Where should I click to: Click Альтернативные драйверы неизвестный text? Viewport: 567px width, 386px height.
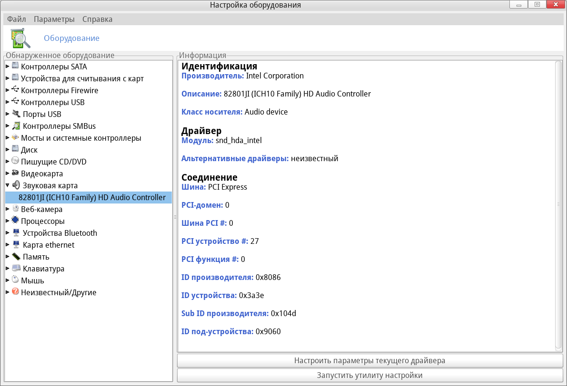coord(259,158)
